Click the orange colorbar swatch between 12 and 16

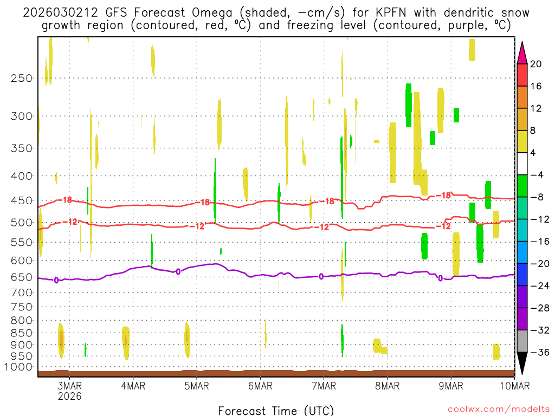(522, 97)
